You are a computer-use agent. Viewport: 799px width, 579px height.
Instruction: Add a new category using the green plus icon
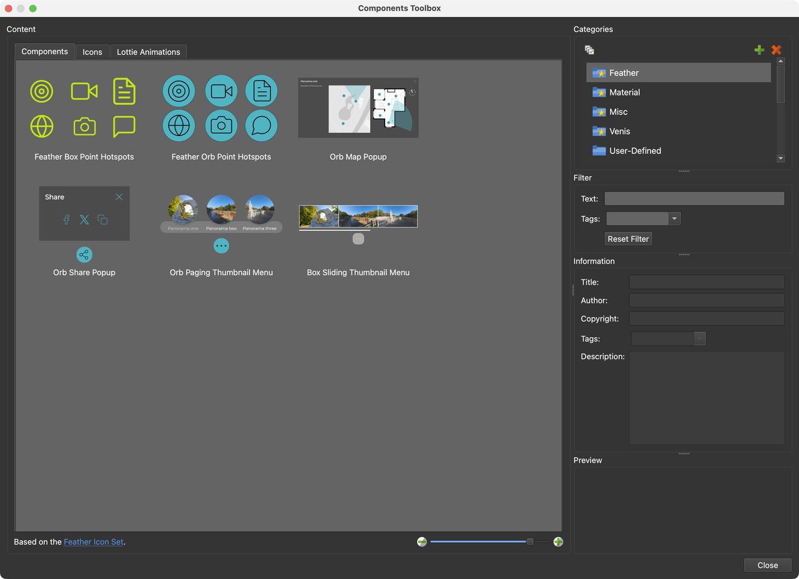tap(759, 49)
